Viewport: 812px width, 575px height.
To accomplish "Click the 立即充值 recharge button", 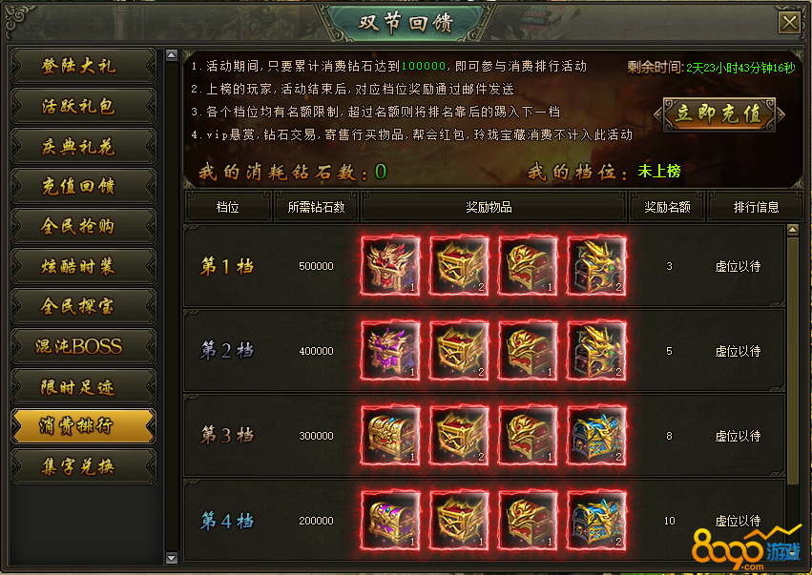I will click(719, 113).
